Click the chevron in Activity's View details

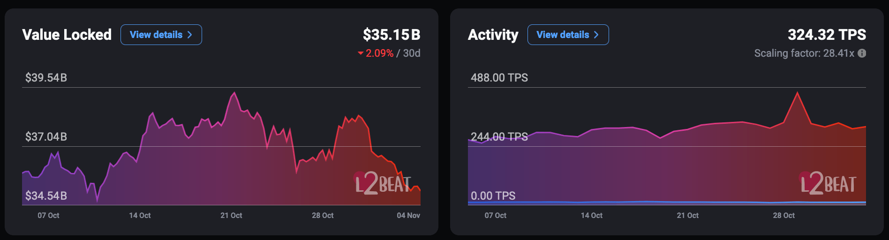tap(596, 35)
